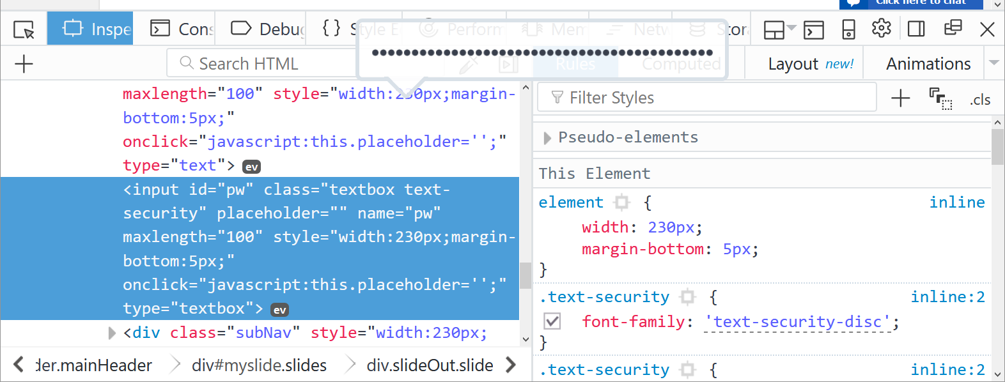Viewport: 1005px width, 382px height.
Task: Edit the 'text-security-disc' font value
Action: pyautogui.click(x=798, y=322)
